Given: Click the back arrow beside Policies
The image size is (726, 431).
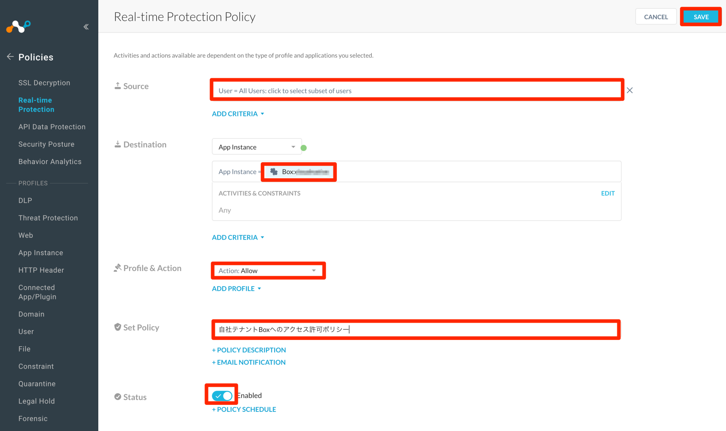Looking at the screenshot, I should tap(10, 56).
